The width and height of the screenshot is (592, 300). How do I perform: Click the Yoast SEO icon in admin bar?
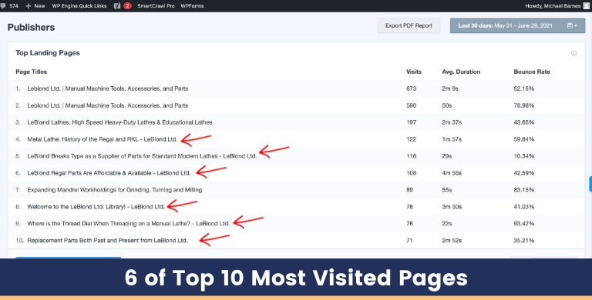[117, 5]
